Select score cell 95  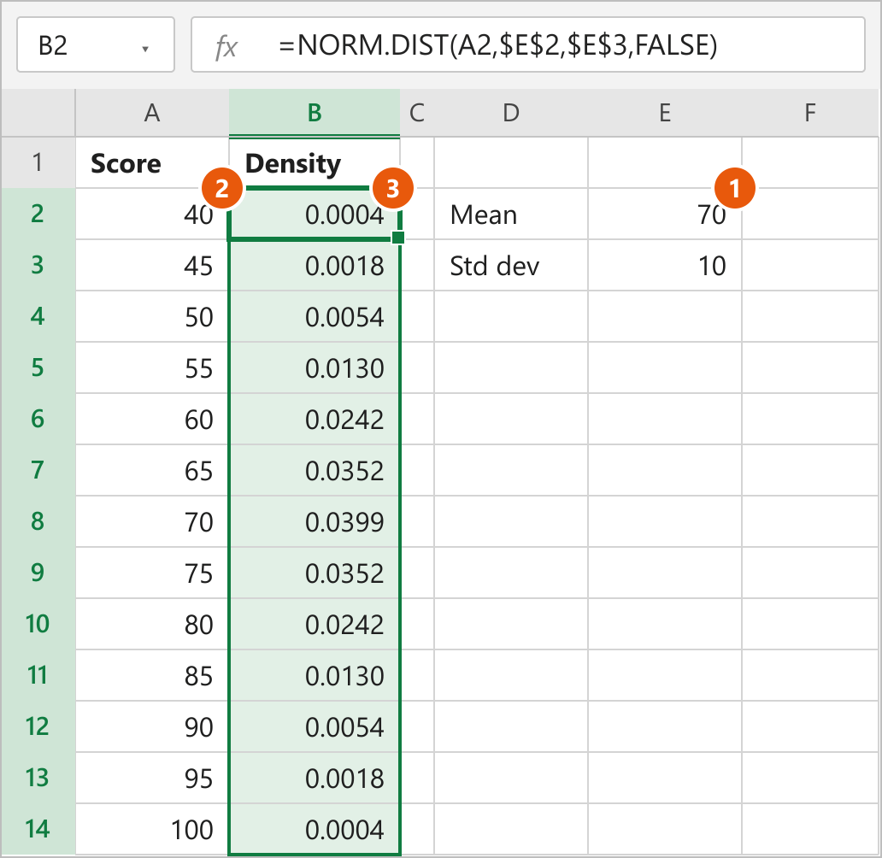pos(152,777)
